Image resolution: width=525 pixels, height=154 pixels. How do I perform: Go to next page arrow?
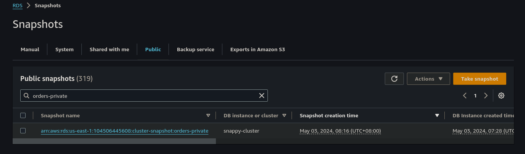tap(486, 96)
